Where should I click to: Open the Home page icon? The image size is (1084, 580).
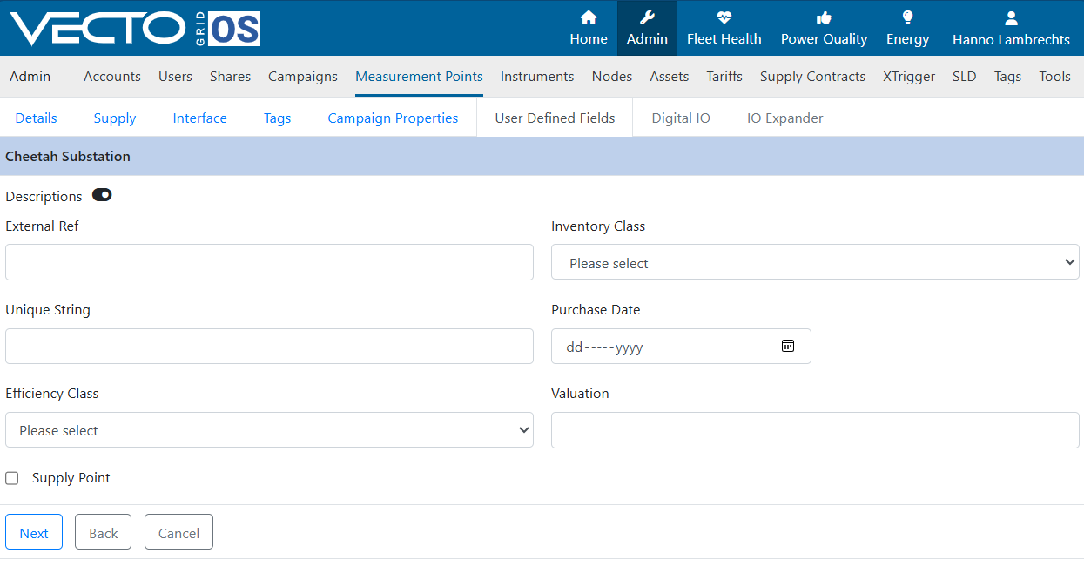pos(589,17)
